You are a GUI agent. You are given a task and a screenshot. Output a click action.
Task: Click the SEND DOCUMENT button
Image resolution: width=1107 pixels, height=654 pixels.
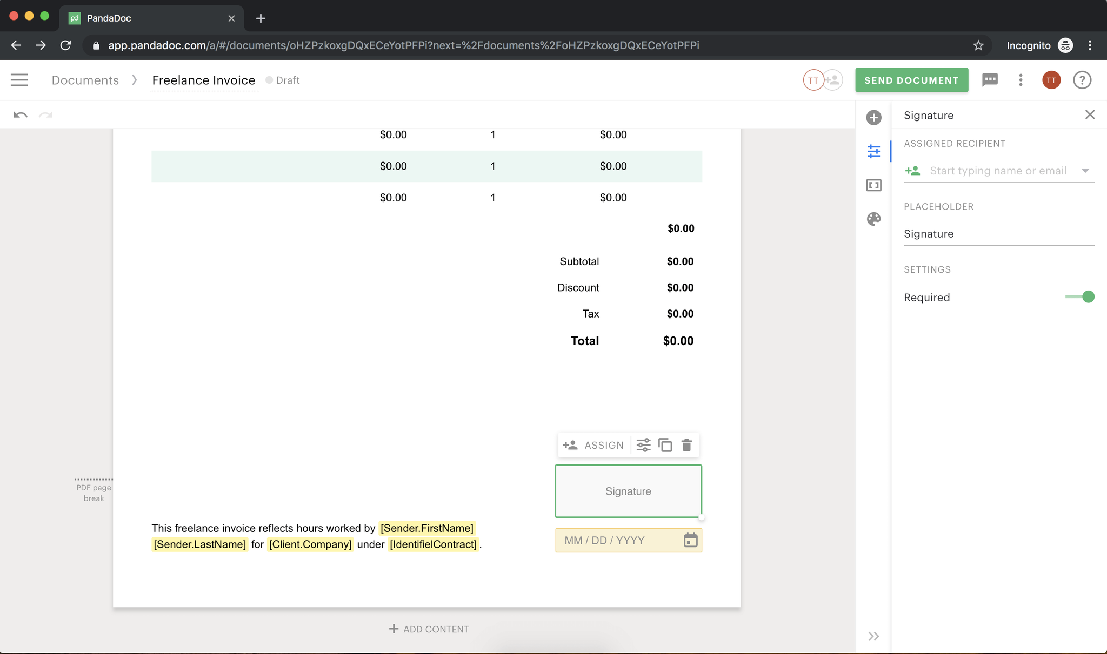click(x=911, y=80)
